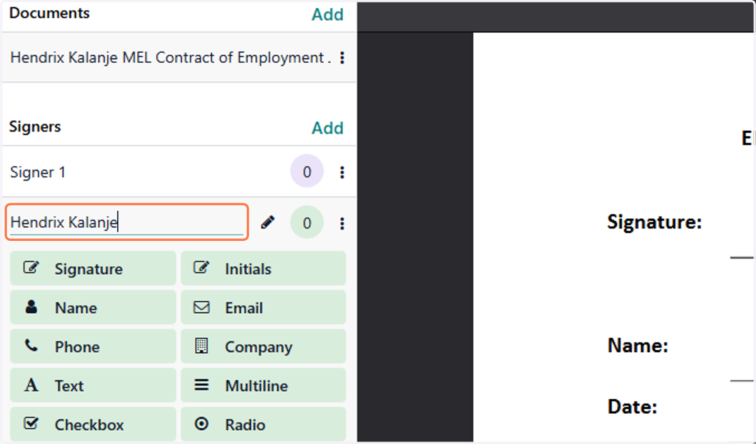Choose the Initials field button
Screen dimensions: 756x444
(x=263, y=269)
